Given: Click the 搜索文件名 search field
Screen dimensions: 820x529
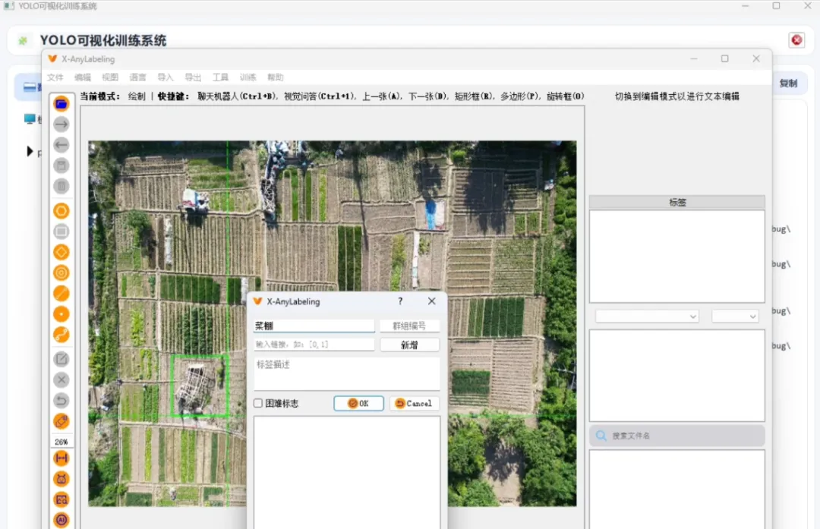Looking at the screenshot, I should (676, 436).
